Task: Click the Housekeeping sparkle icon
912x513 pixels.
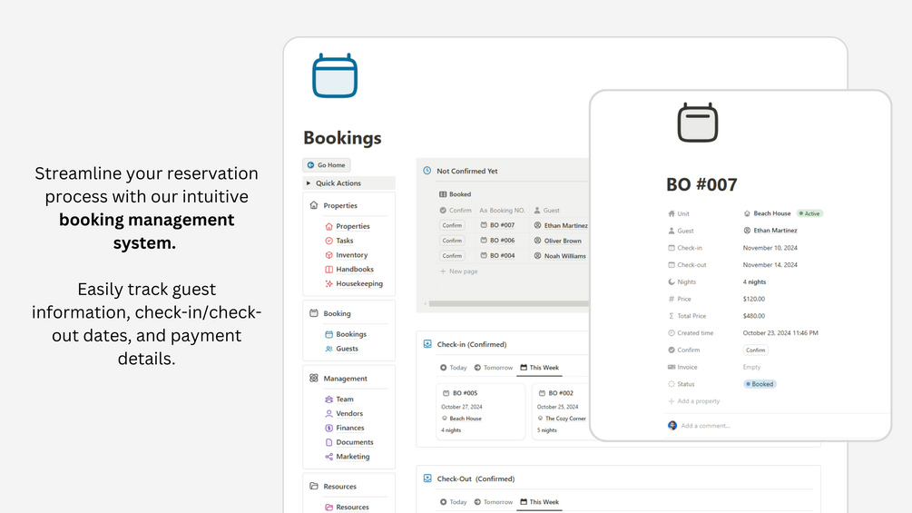Action: coord(329,284)
